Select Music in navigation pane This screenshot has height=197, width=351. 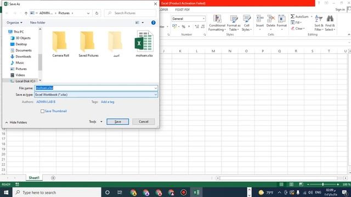20,63
